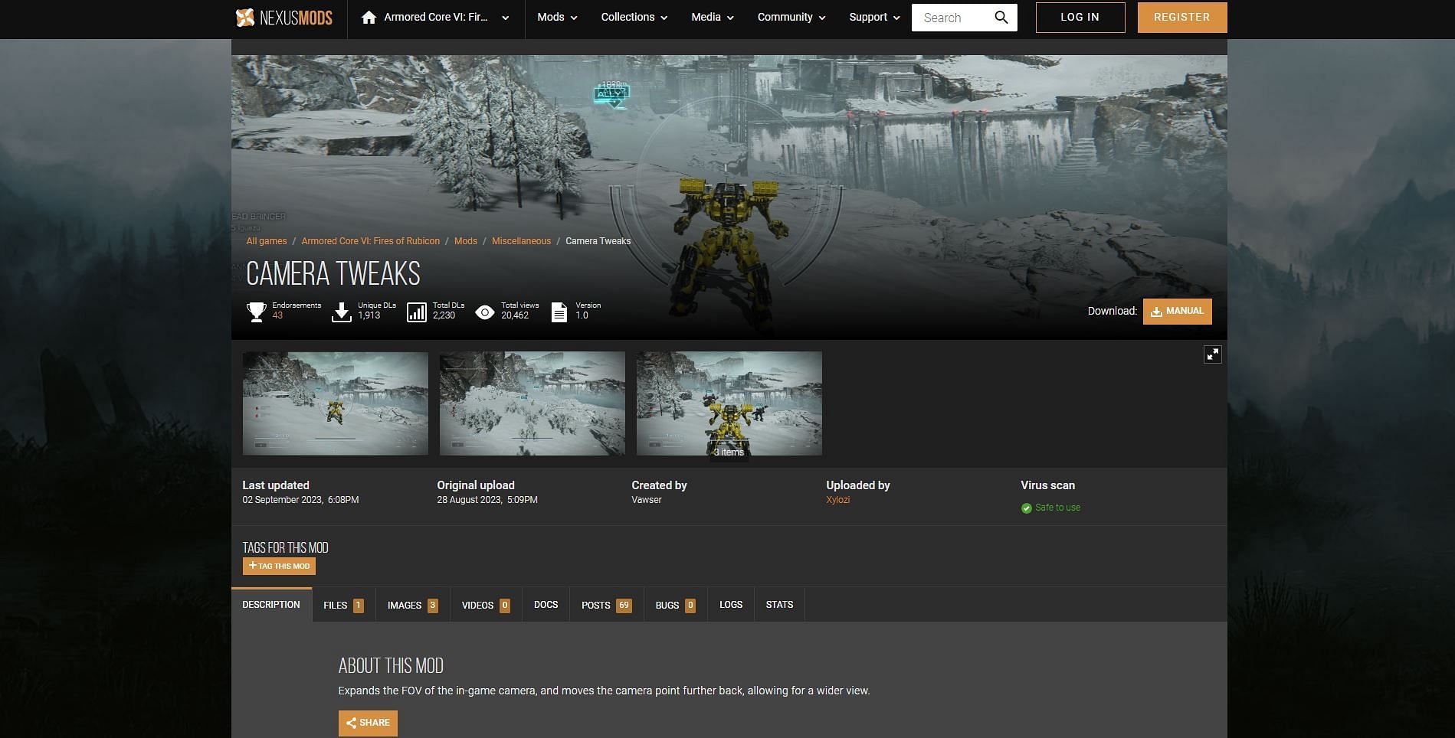Click the home icon in navbar
Screen dimensions: 1455x738
pos(369,18)
